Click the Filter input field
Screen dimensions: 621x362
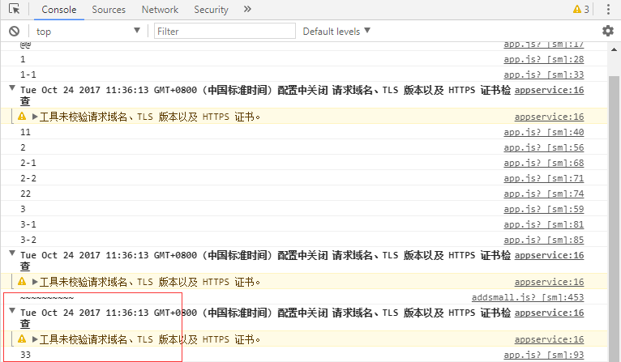225,31
